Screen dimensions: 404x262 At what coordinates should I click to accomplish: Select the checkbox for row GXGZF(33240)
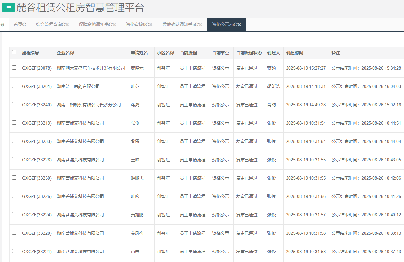(14, 104)
